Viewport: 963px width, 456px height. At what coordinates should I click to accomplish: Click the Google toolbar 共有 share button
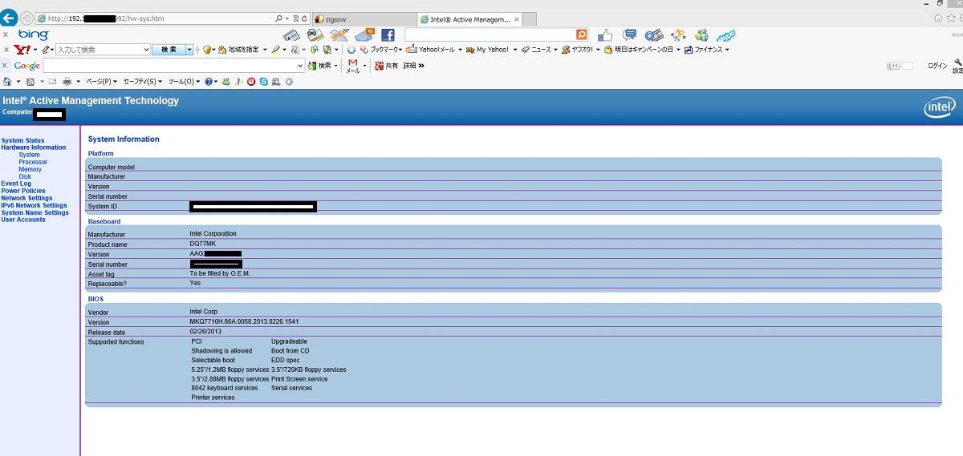tap(386, 66)
